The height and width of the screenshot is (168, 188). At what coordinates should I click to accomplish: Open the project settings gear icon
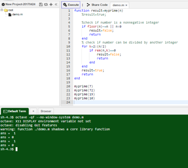coord(3,4)
